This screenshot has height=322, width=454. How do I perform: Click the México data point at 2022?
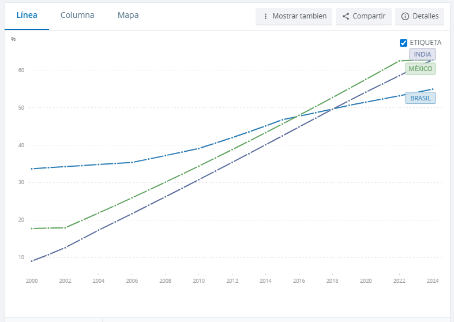click(x=399, y=61)
